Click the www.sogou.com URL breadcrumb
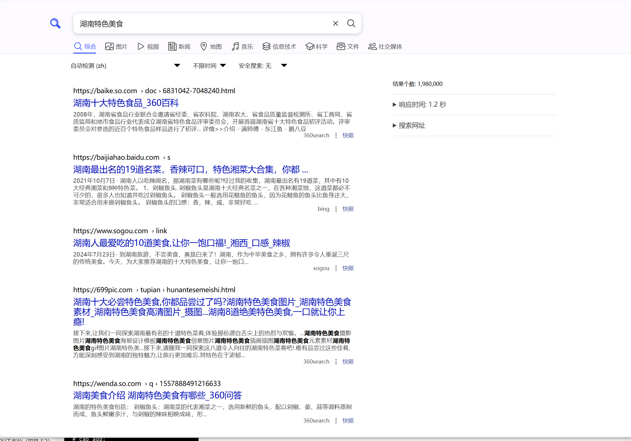 coord(120,231)
